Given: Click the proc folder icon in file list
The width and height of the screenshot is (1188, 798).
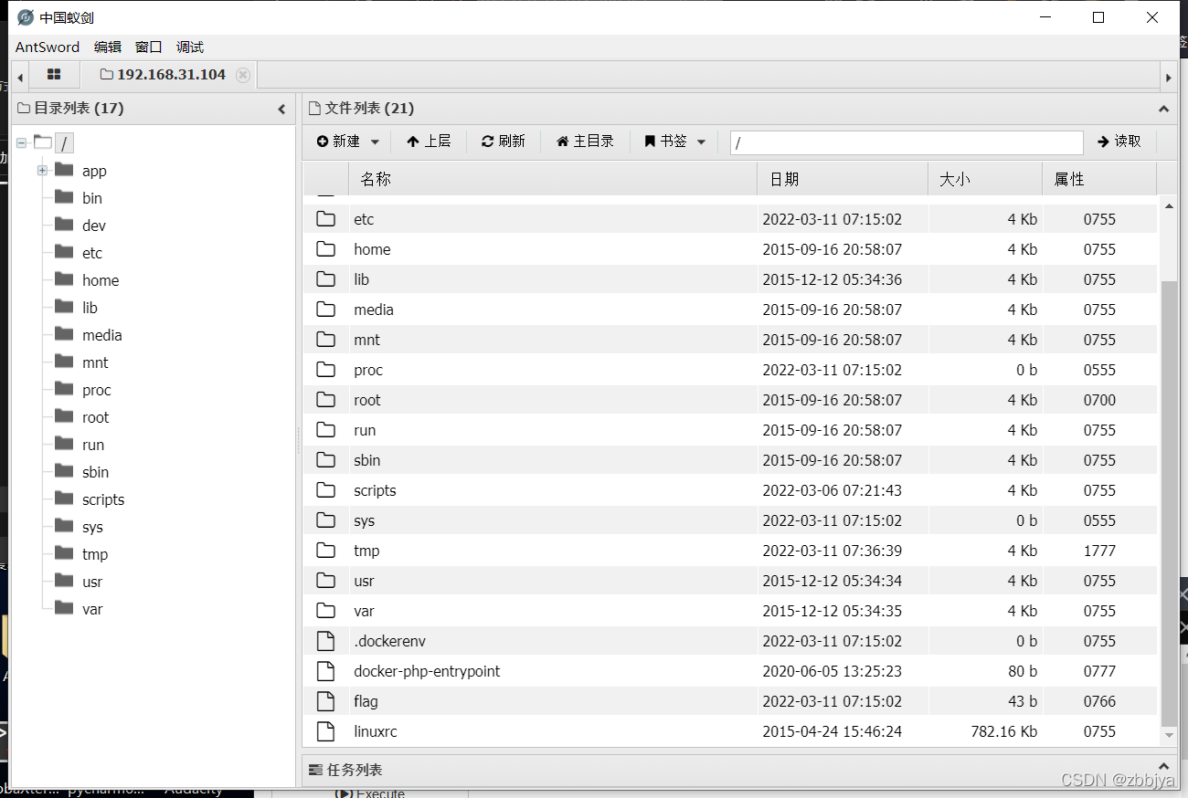Looking at the screenshot, I should 325,370.
